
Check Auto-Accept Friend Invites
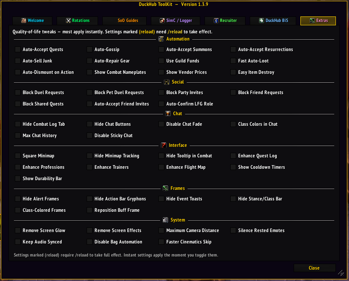click(x=90, y=104)
